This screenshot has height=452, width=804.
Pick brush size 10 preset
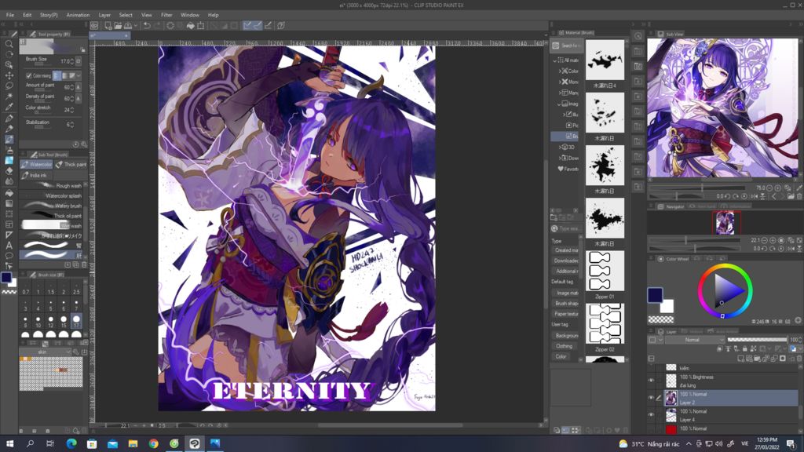pyautogui.click(x=38, y=322)
